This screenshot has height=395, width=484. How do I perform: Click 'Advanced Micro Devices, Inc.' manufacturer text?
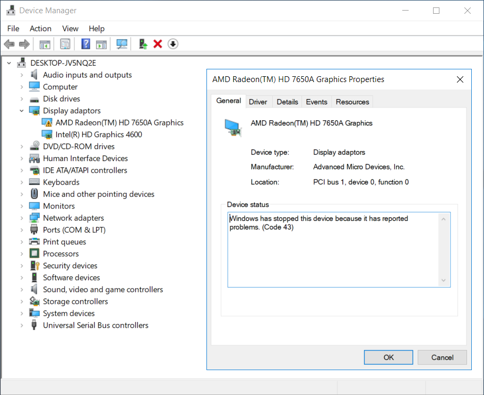[359, 167]
